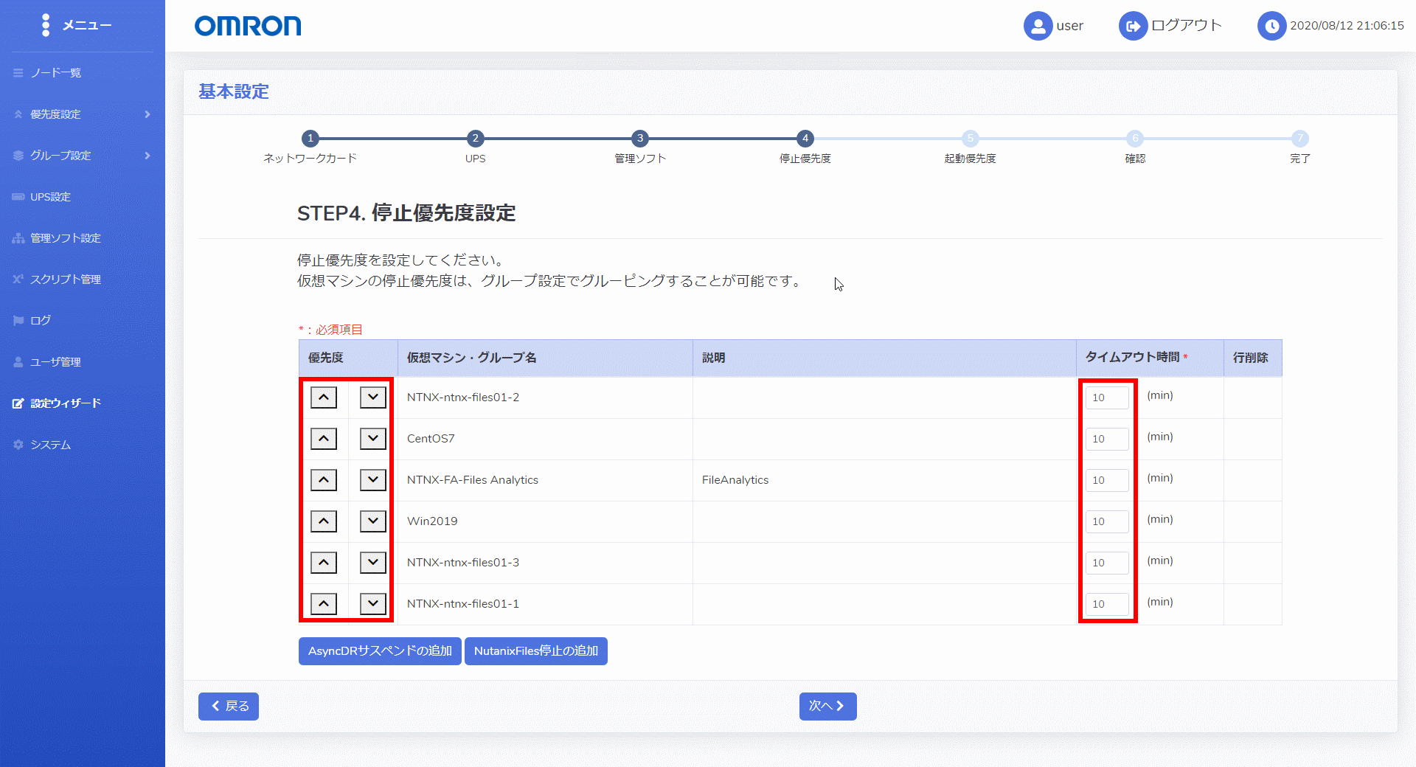The width and height of the screenshot is (1416, 767).
Task: Select wizard step 4 停止優先度
Action: 805,139
